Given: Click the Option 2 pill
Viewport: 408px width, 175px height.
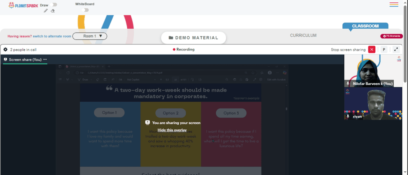Looking at the screenshot, I should pos(171,113).
